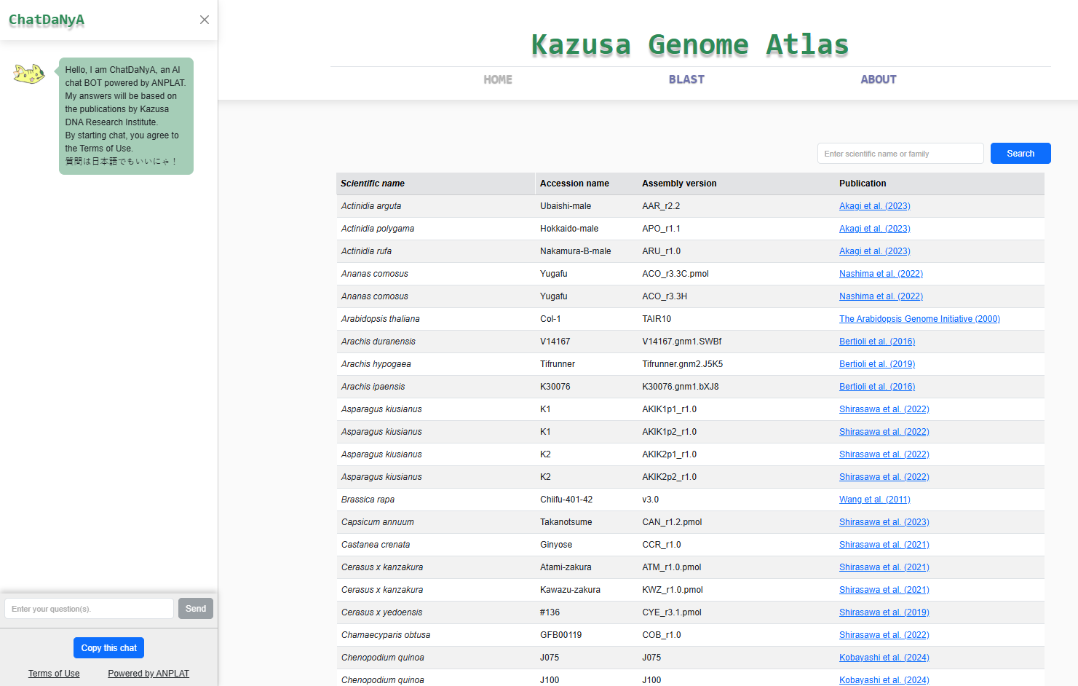Click the Send chat button
Viewport: 1078px width, 686px height.
[196, 609]
